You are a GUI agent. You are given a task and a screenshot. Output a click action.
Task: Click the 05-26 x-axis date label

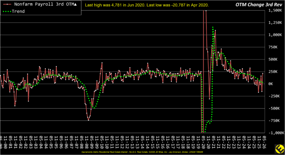[265, 142]
